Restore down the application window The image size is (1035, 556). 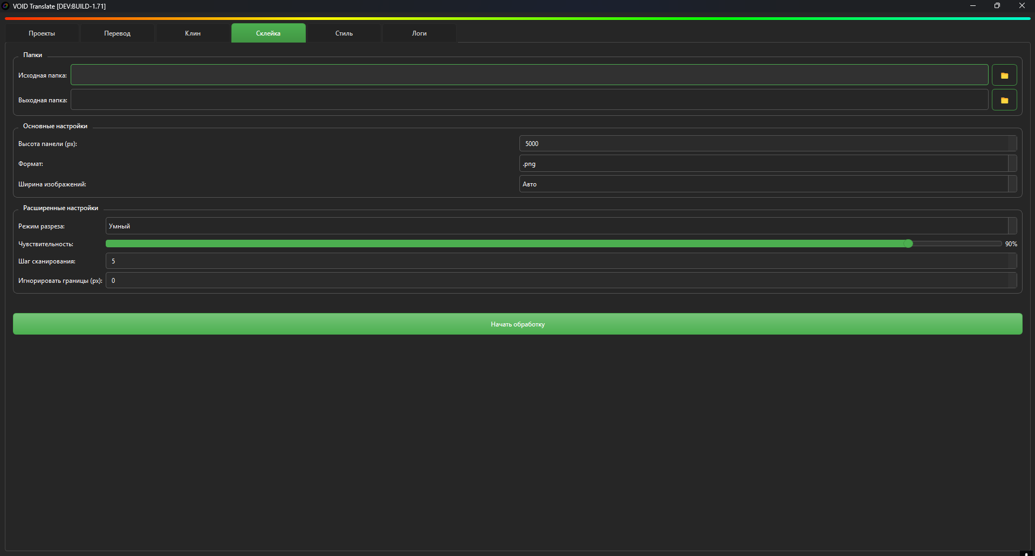point(997,6)
